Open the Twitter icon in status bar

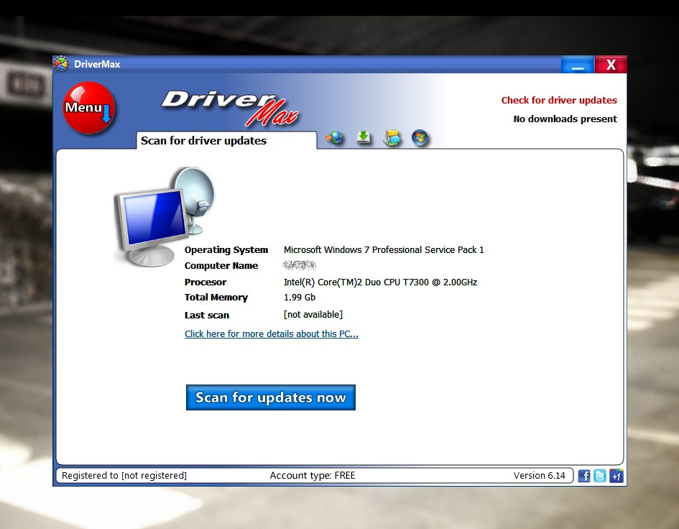point(600,476)
